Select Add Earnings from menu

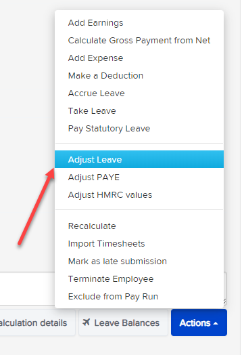point(139,23)
